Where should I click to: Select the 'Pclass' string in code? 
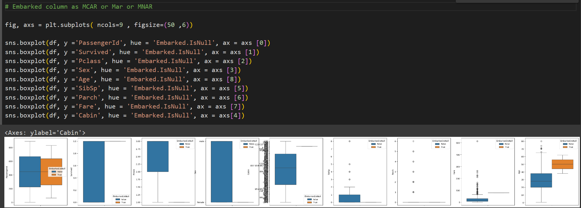click(89, 61)
